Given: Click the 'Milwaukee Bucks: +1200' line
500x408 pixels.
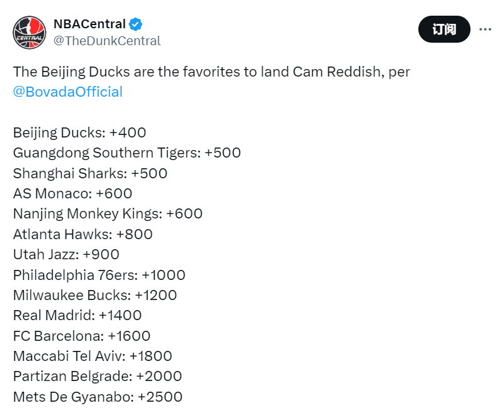Looking at the screenshot, I should coord(95,295).
